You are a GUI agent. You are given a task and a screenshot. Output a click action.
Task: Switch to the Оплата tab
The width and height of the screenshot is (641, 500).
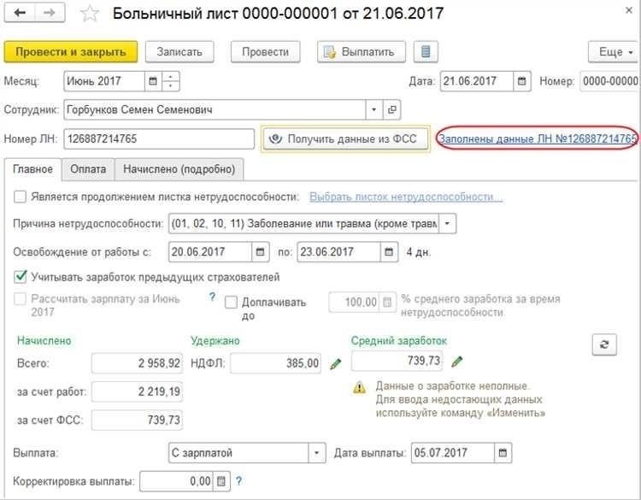click(88, 169)
